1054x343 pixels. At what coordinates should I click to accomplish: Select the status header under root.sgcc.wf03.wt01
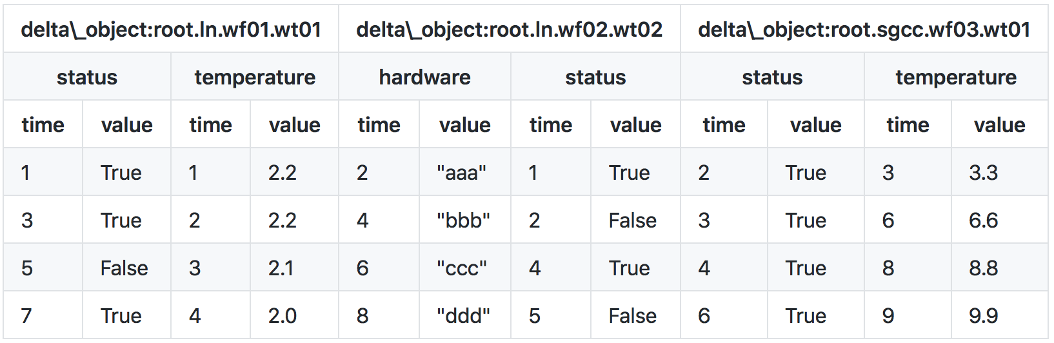772,77
